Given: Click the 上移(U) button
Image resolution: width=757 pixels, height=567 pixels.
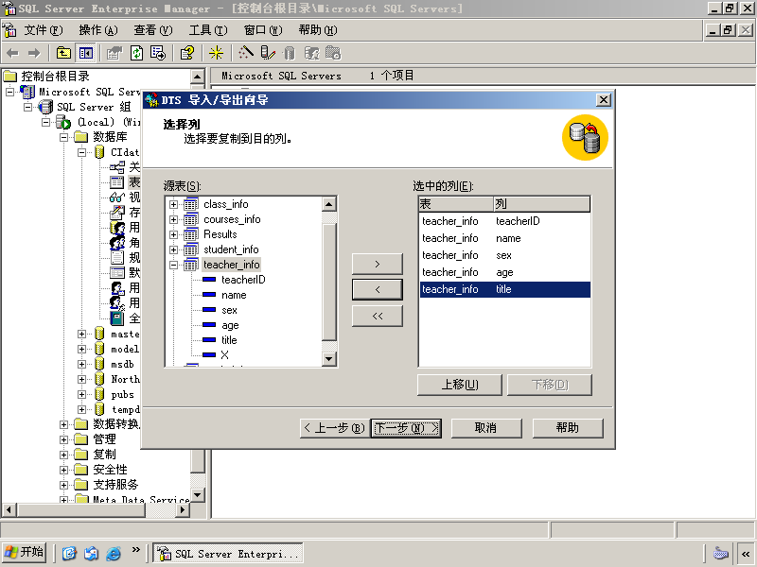Looking at the screenshot, I should click(x=460, y=385).
